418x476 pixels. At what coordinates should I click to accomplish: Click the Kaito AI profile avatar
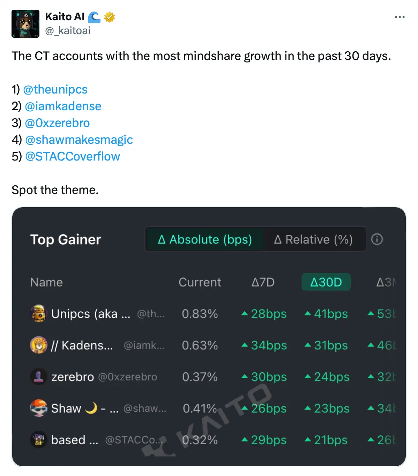click(x=25, y=24)
